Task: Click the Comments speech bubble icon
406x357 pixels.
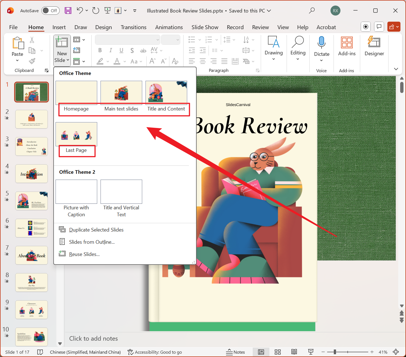Action: click(x=379, y=27)
